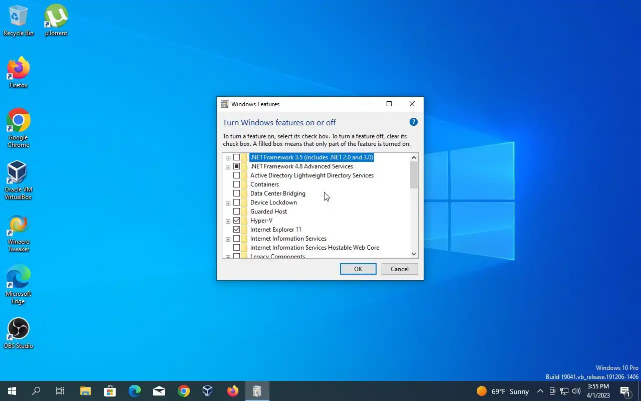Select the OBS Studio desktop shortcut

coord(19,333)
